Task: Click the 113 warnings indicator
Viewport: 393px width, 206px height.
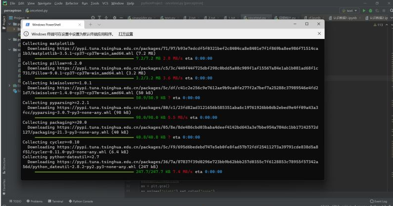Action: (x=378, y=25)
